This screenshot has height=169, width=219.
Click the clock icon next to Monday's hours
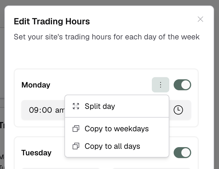pyautogui.click(x=178, y=110)
